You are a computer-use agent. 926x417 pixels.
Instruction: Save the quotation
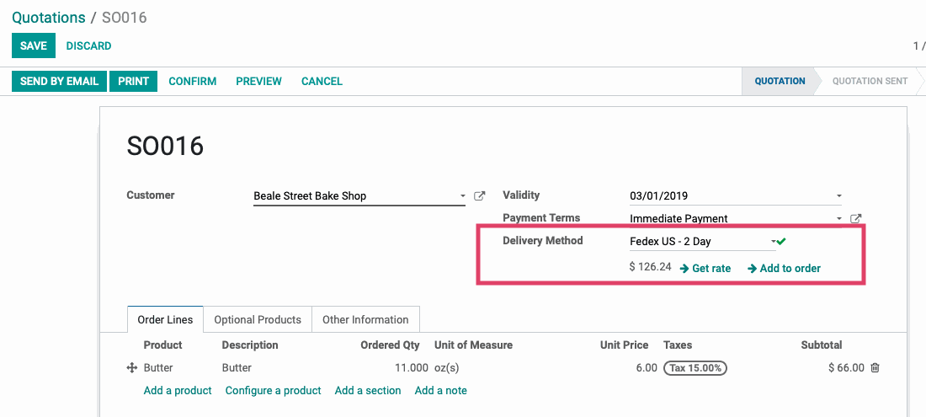click(34, 45)
